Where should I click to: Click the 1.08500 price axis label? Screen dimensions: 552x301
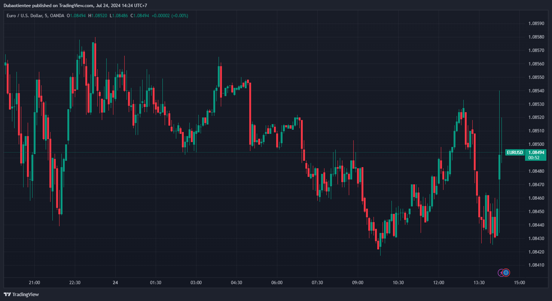tap(536, 144)
